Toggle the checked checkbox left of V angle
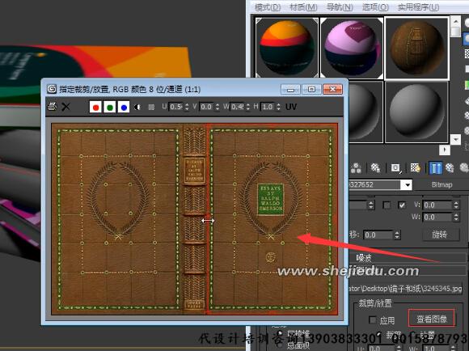The height and width of the screenshot is (351, 469). coord(402,205)
